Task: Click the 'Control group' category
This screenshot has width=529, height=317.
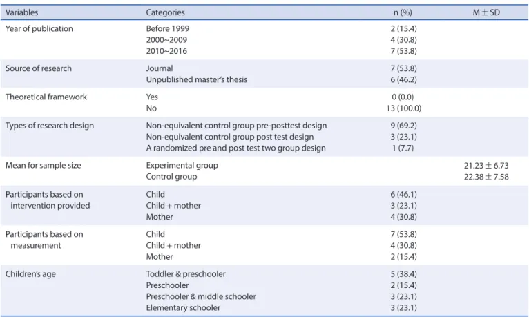Action: (171, 177)
